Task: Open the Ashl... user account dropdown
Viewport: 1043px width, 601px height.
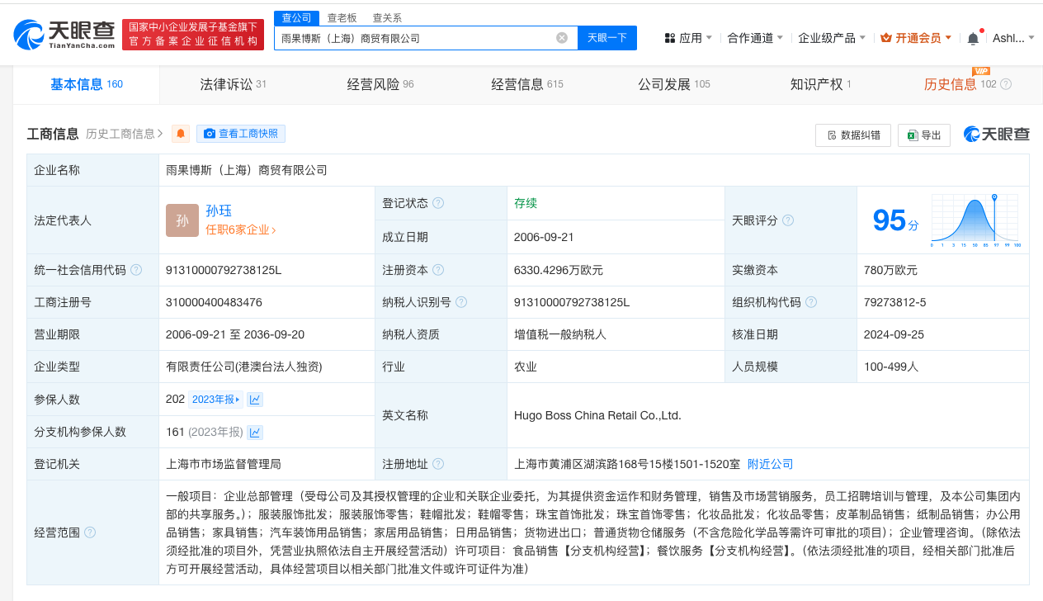Action: tap(1013, 38)
